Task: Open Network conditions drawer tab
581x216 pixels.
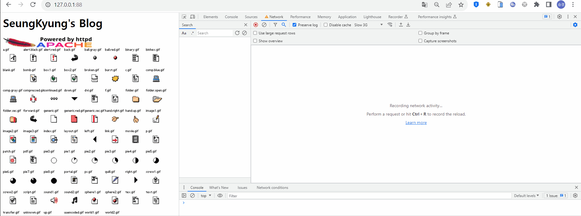Action: tap(272, 188)
